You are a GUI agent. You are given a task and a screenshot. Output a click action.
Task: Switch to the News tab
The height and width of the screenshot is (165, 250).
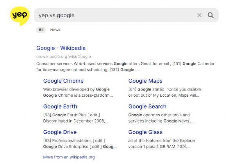point(55,30)
